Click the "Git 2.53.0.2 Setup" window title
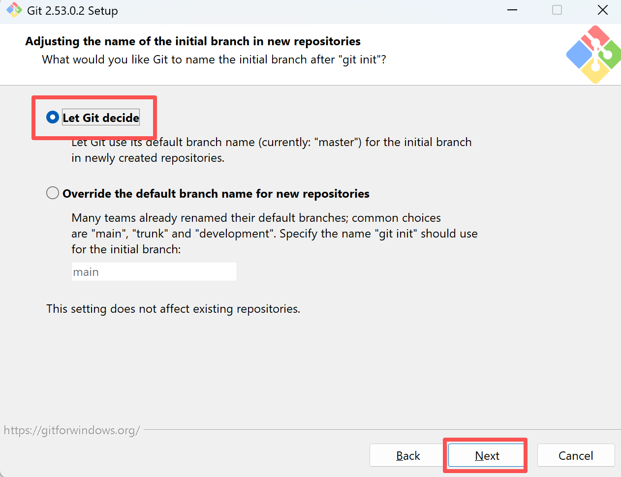Screen dimensions: 621x477 click(72, 11)
